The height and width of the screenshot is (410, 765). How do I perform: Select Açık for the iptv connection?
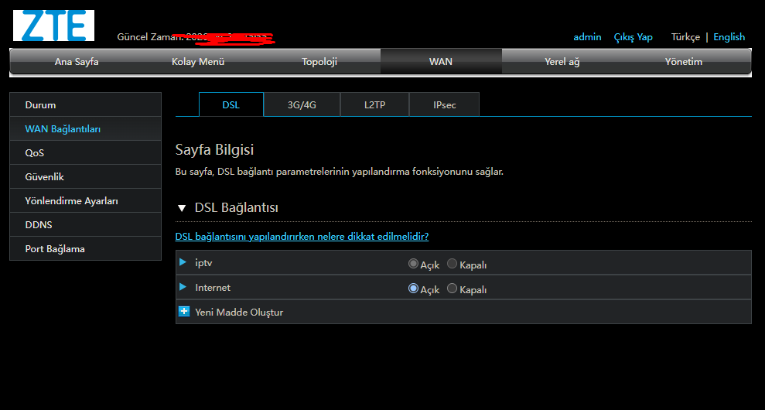[413, 264]
